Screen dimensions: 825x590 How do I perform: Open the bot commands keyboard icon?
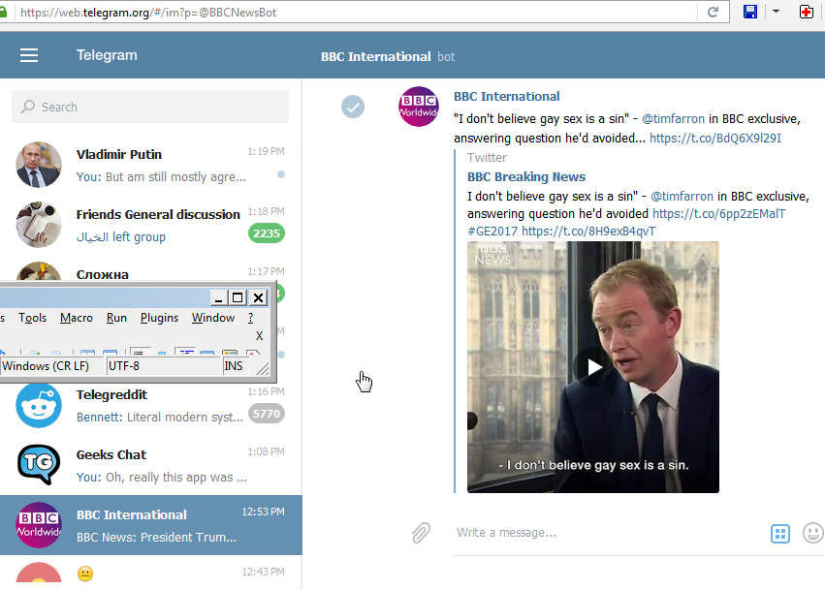(x=780, y=533)
